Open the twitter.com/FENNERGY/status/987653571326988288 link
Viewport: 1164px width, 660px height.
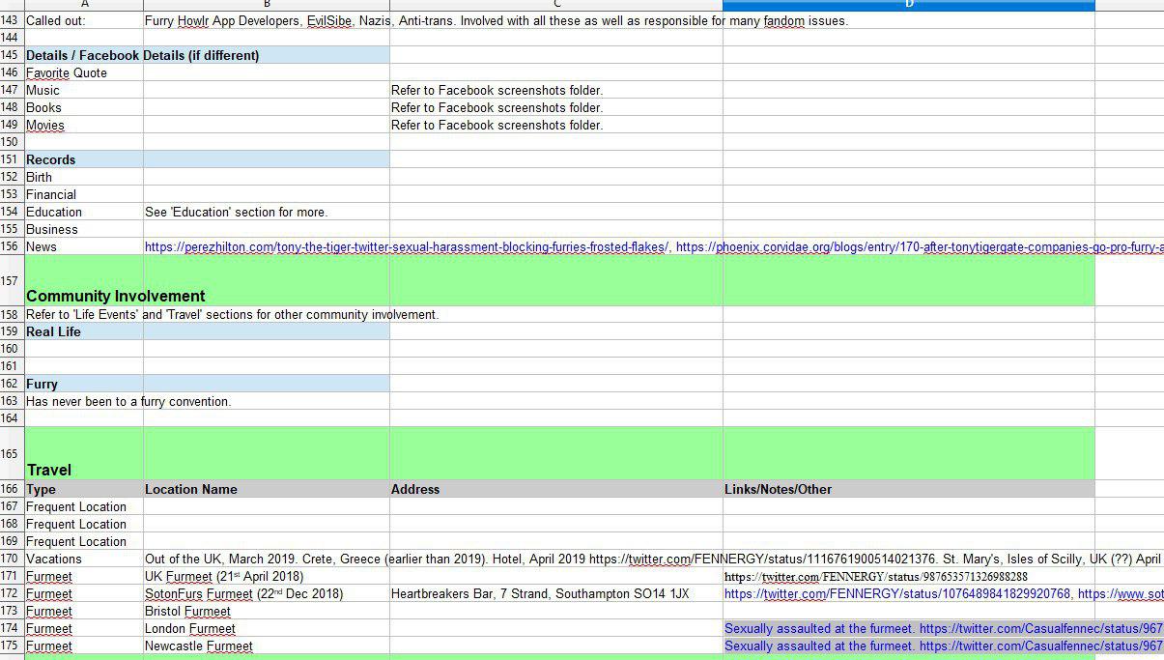[876, 577]
